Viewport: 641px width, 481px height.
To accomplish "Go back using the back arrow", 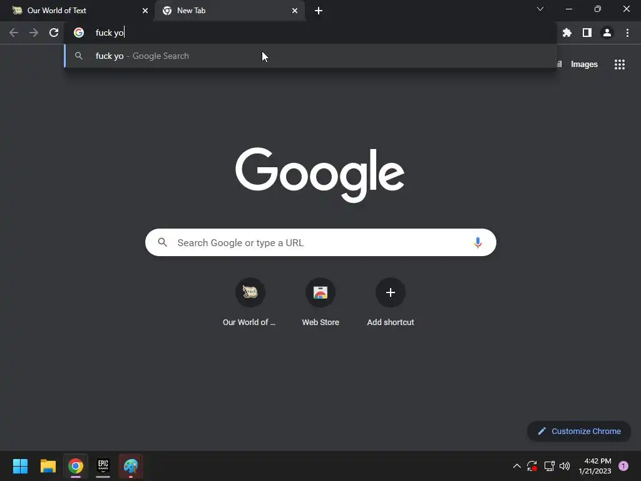I will point(14,33).
